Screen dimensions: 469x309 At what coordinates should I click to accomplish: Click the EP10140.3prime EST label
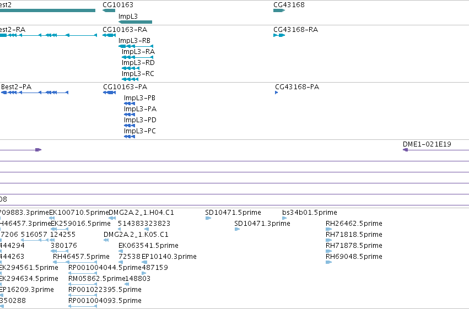[169, 257]
